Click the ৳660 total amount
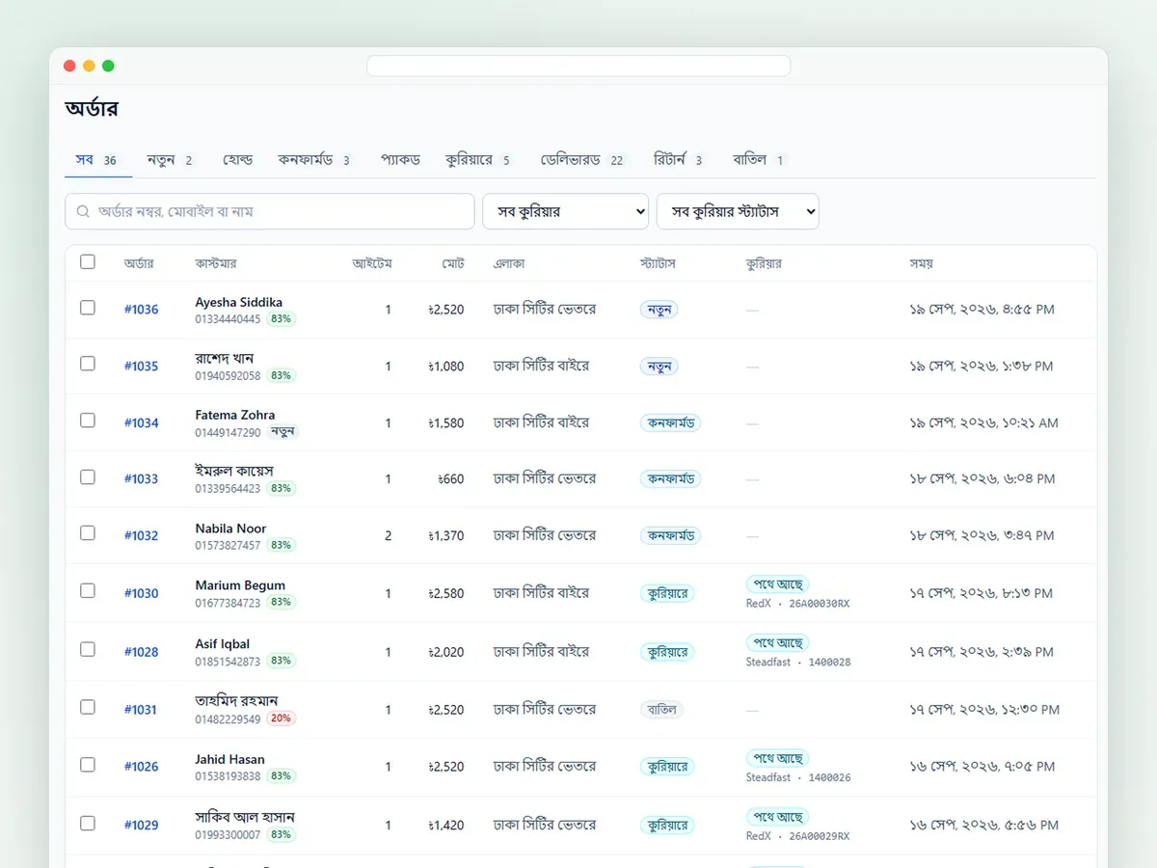 click(450, 478)
